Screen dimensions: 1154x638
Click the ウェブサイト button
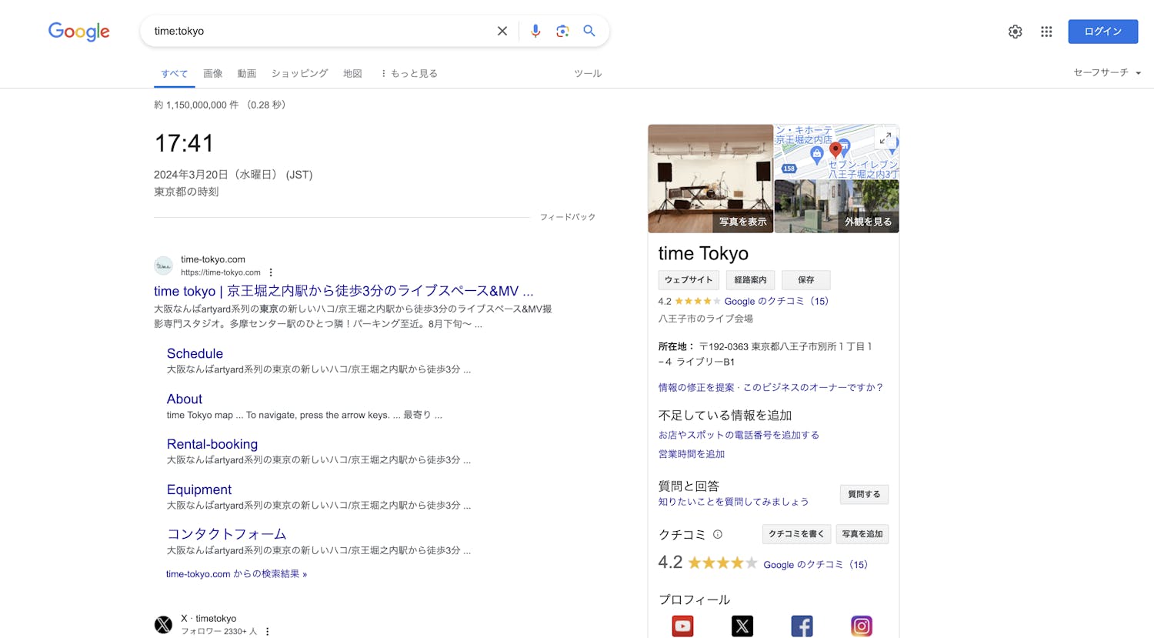pos(689,280)
